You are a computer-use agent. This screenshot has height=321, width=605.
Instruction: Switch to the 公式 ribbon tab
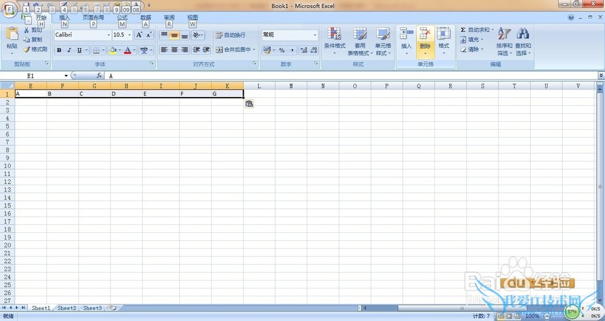122,17
